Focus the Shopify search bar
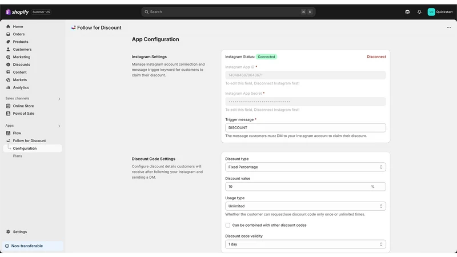The width and height of the screenshot is (457, 257). [x=228, y=12]
